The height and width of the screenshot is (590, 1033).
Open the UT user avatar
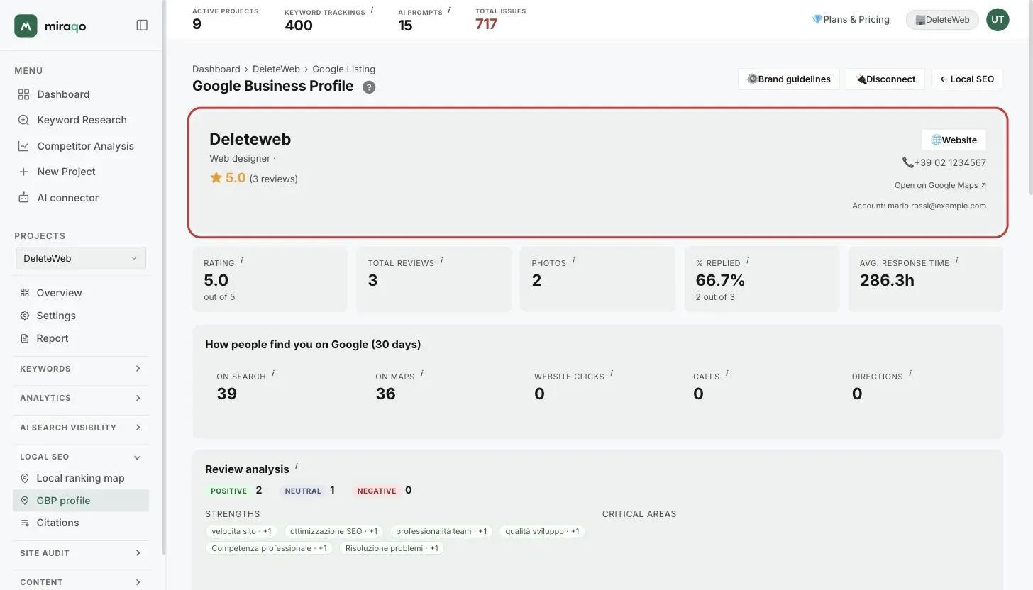(x=998, y=20)
